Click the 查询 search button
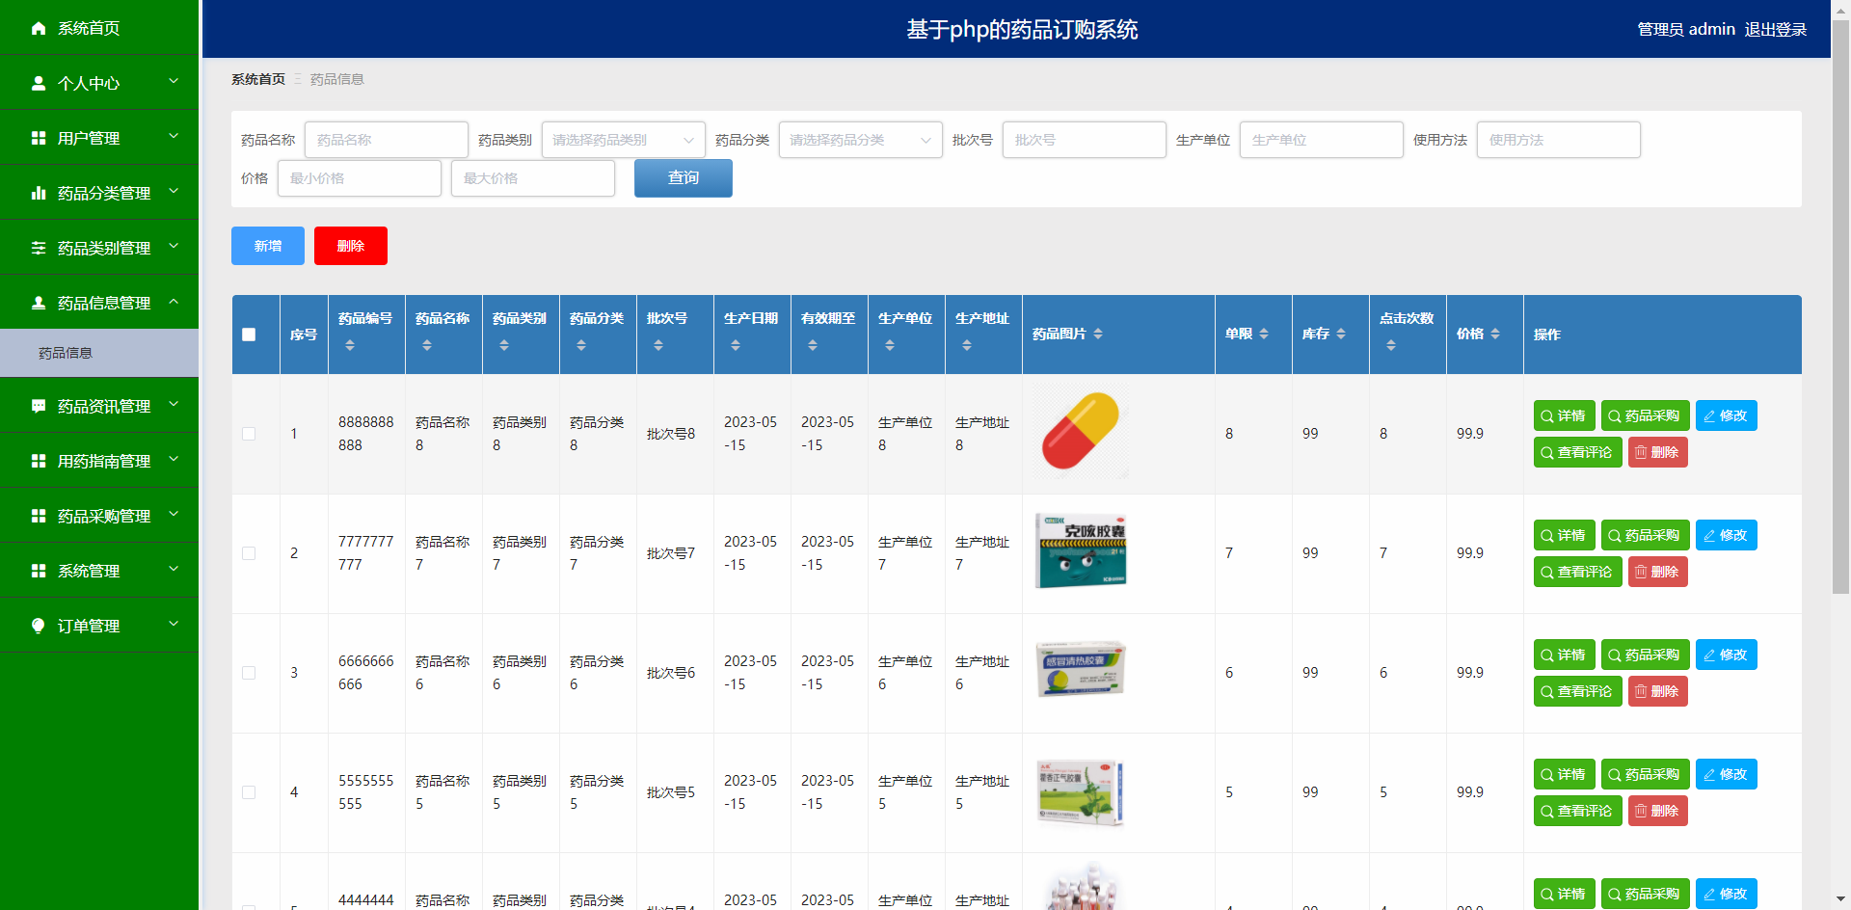Screen dimensions: 1851x910 (683, 178)
